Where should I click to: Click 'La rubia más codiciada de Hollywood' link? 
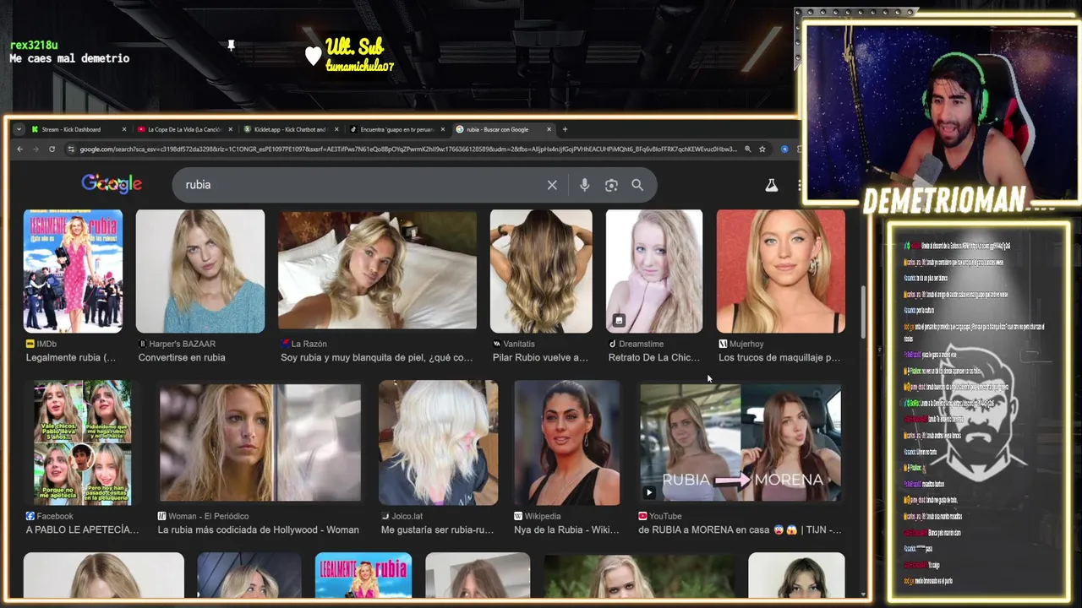[x=258, y=530]
